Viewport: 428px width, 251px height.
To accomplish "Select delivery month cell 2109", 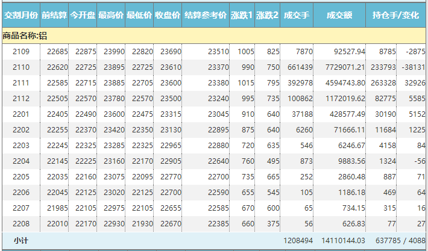I will click(21, 52).
